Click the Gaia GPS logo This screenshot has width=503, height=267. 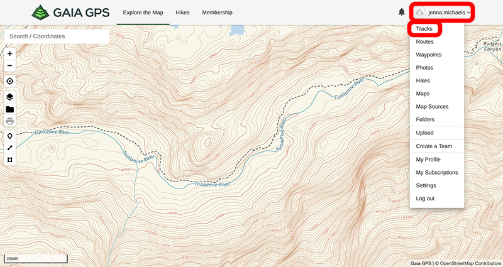point(70,13)
